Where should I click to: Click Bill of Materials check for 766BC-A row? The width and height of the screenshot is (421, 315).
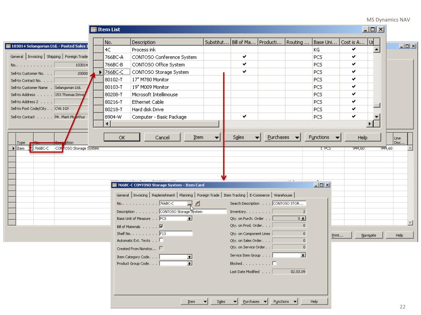pos(244,57)
